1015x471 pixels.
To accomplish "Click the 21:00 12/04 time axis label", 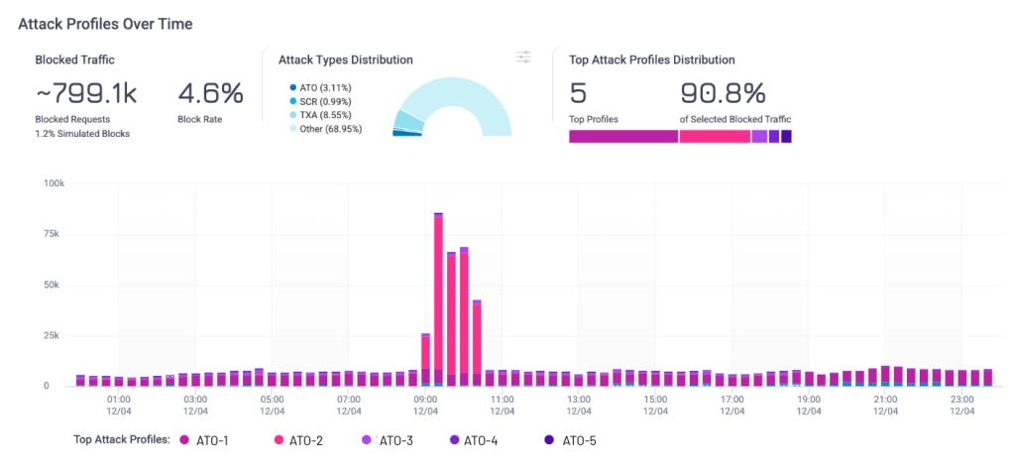I will [x=885, y=404].
